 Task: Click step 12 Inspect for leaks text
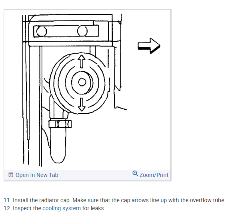click(54, 208)
